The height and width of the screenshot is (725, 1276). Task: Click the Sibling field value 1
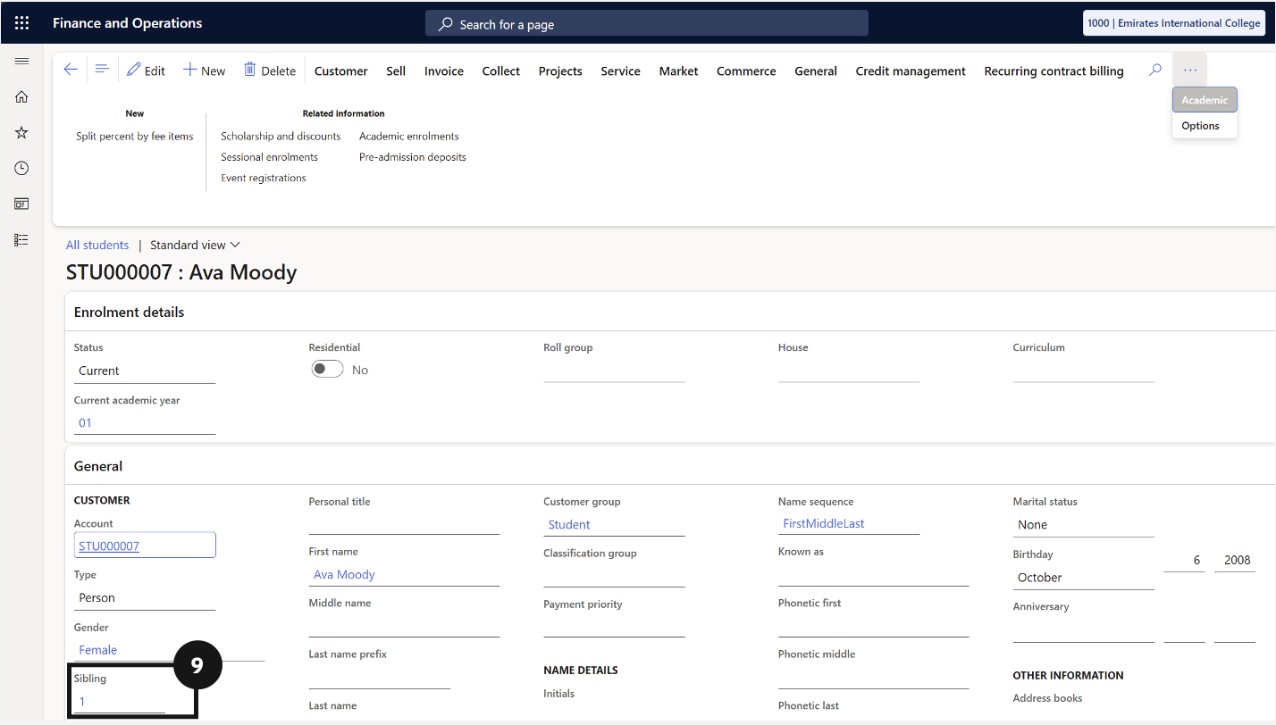click(120, 702)
